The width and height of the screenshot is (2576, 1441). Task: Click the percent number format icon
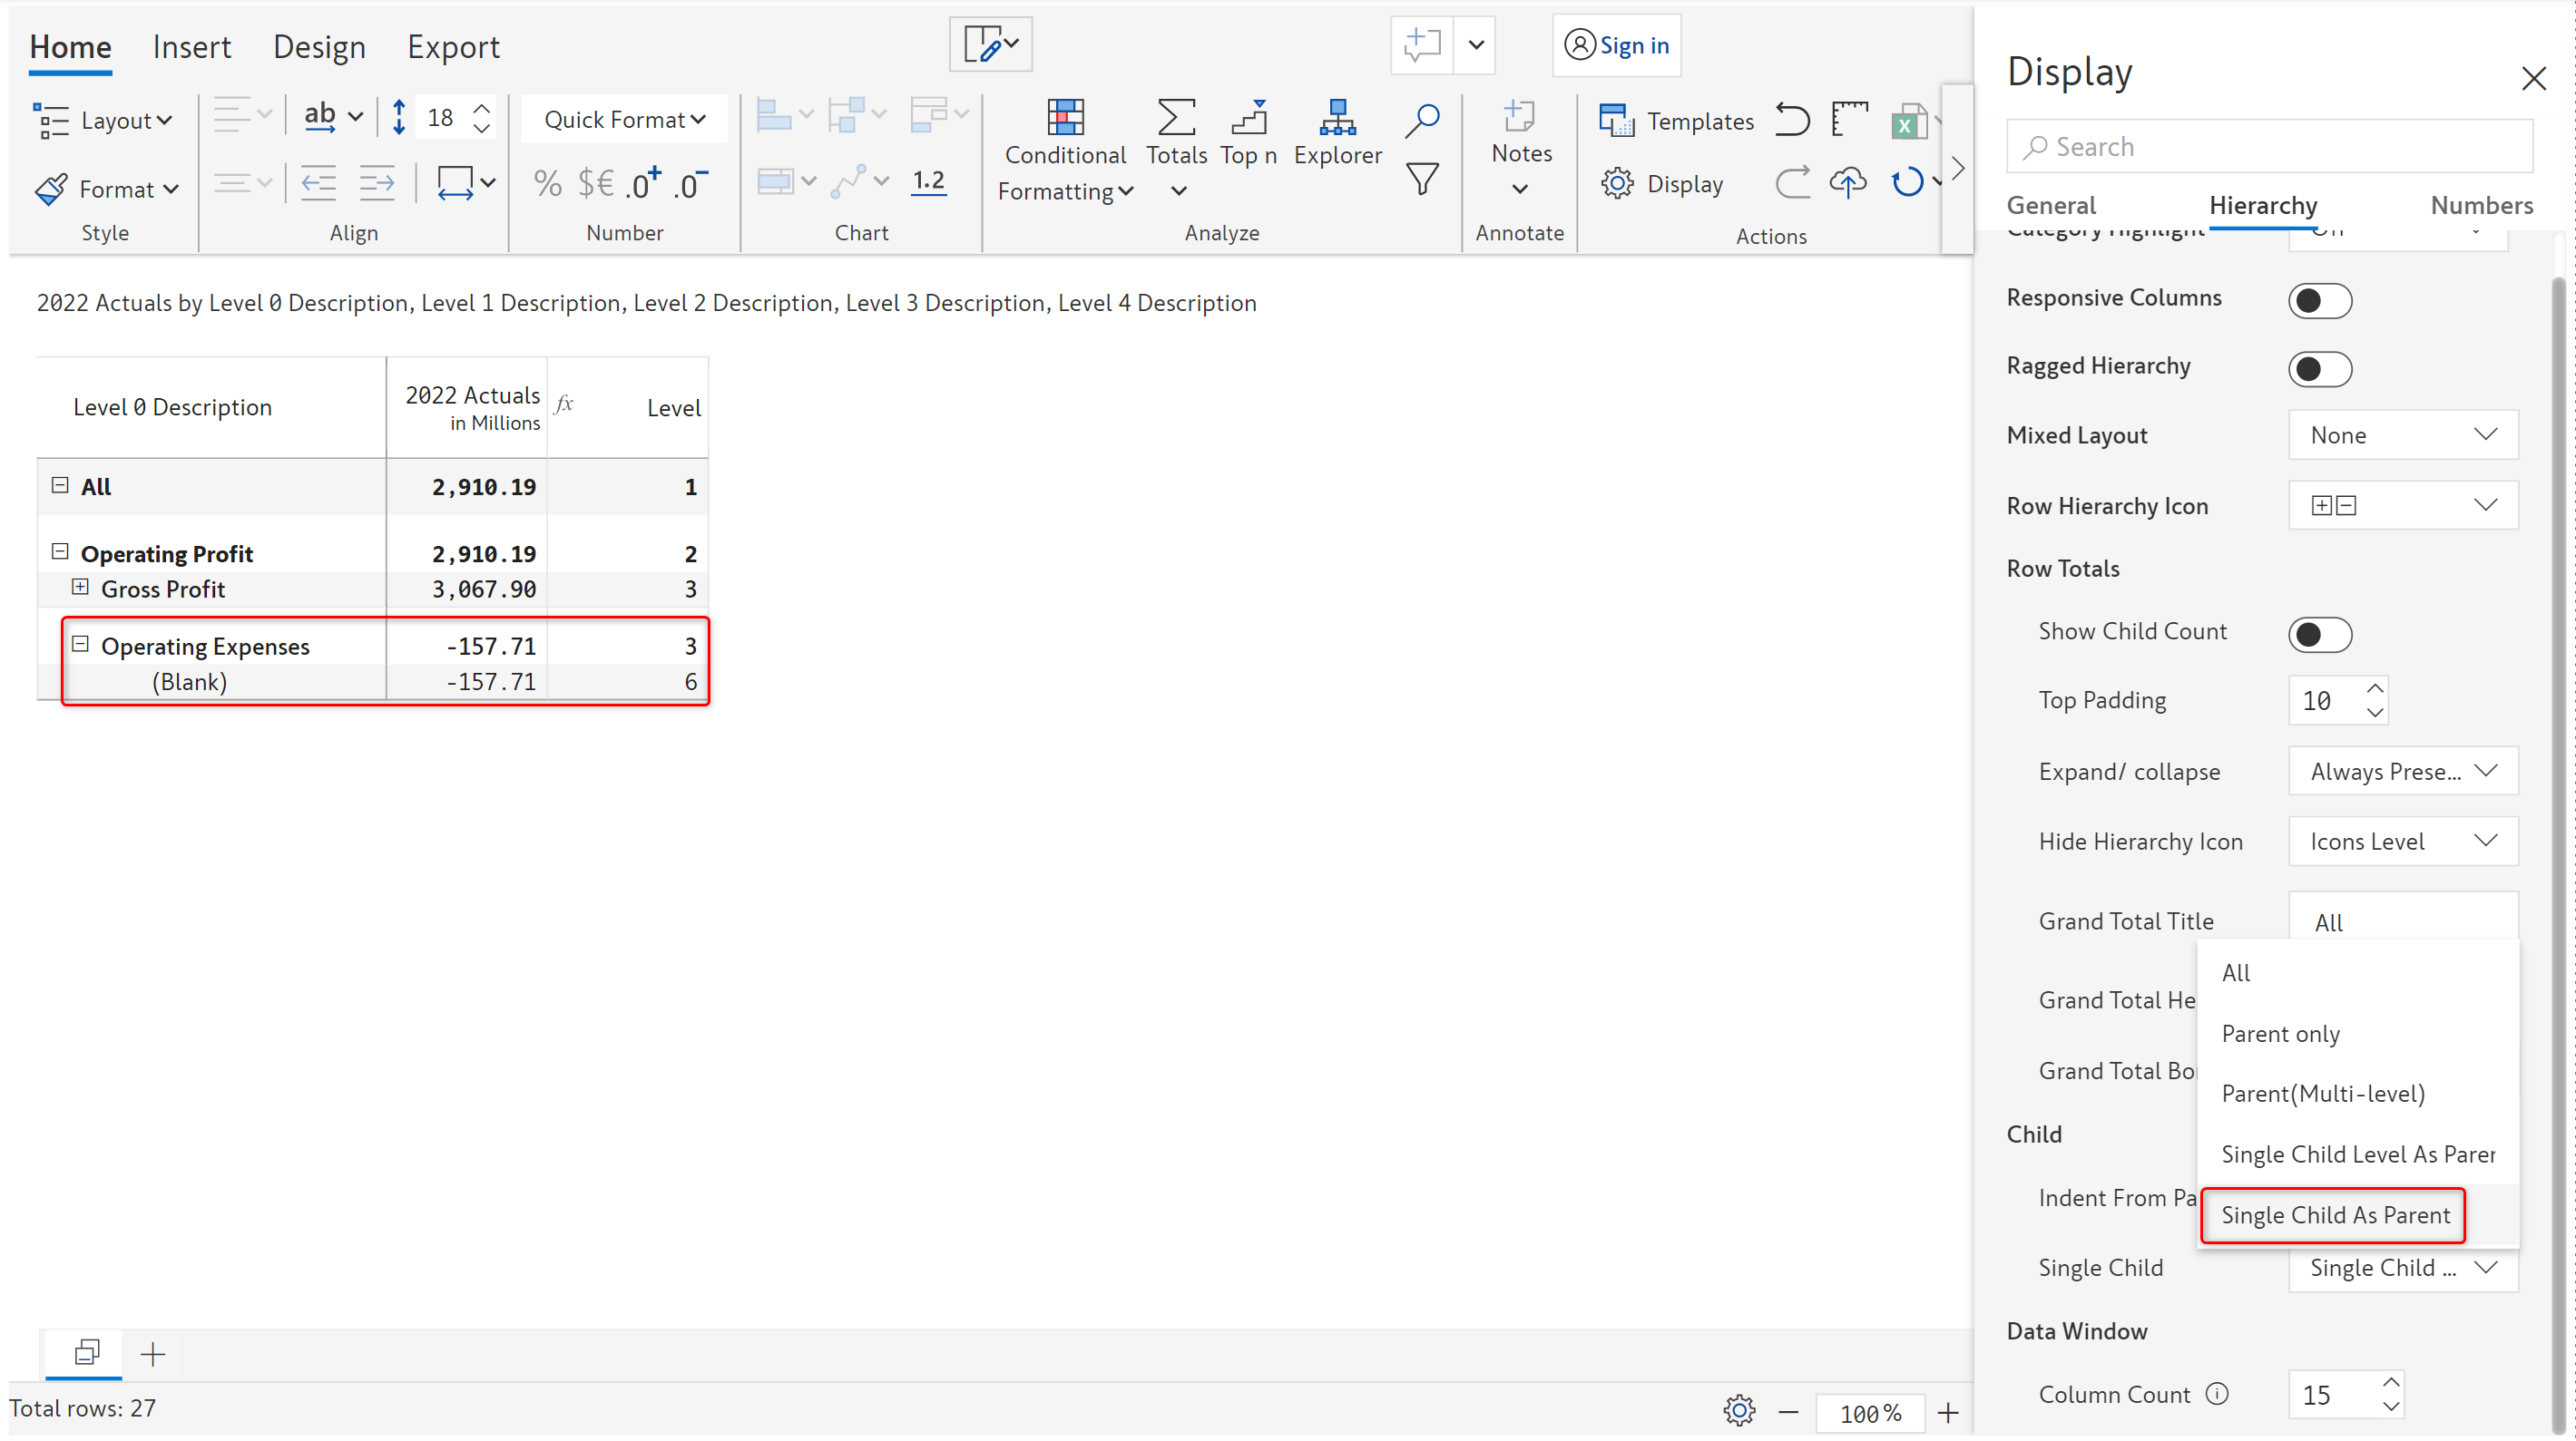[x=547, y=183]
